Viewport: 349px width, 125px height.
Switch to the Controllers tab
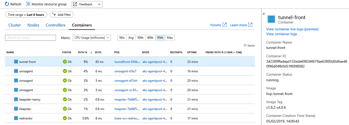56,25
